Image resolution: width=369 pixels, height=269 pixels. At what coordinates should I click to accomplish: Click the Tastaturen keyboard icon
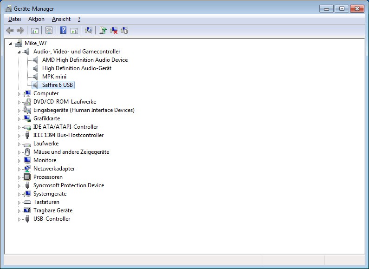tap(27, 202)
